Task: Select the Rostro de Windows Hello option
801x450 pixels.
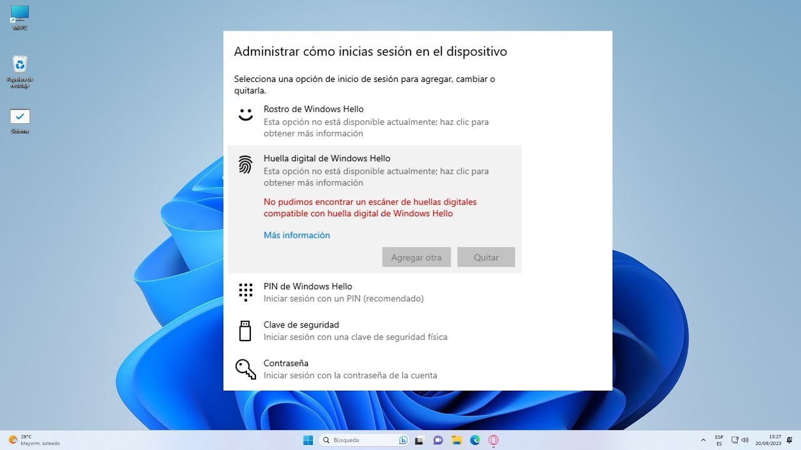Action: 374,121
